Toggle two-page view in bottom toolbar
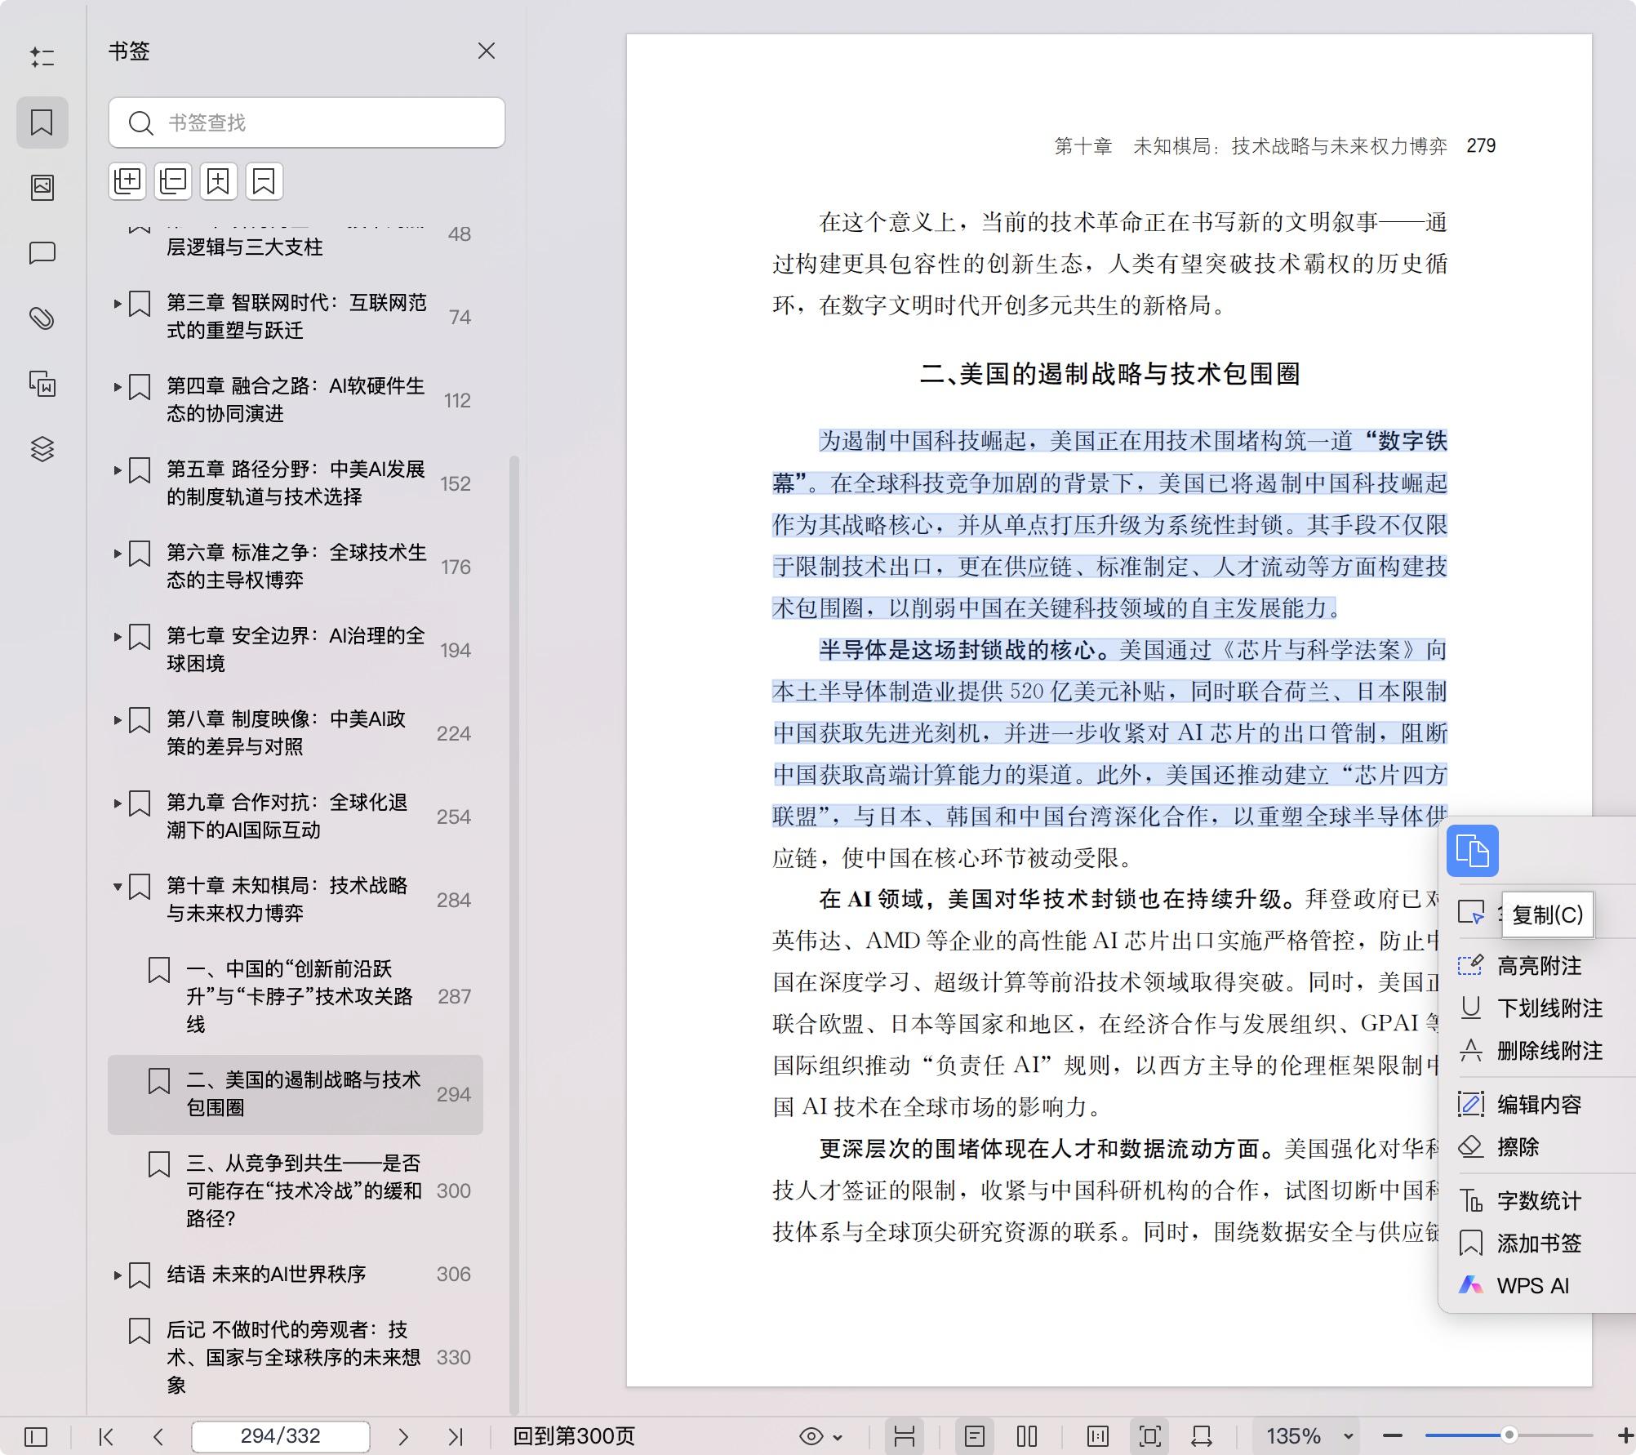The width and height of the screenshot is (1636, 1455). pyautogui.click(x=1026, y=1436)
